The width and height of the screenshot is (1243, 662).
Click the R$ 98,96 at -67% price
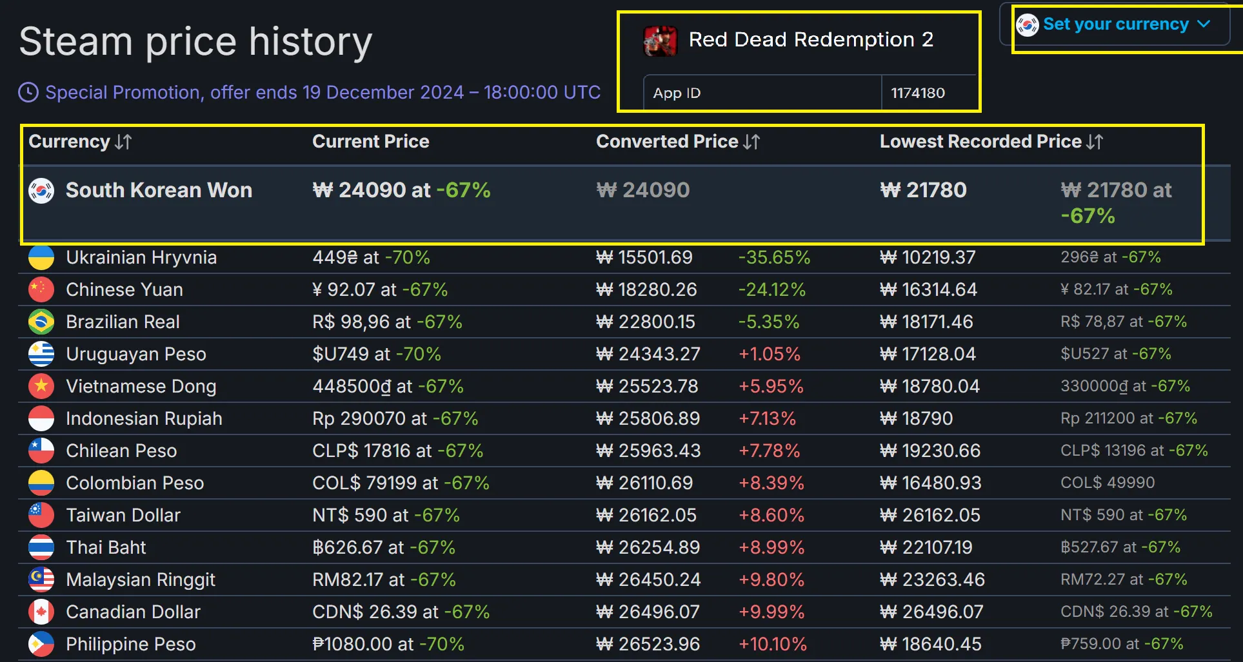click(x=387, y=322)
